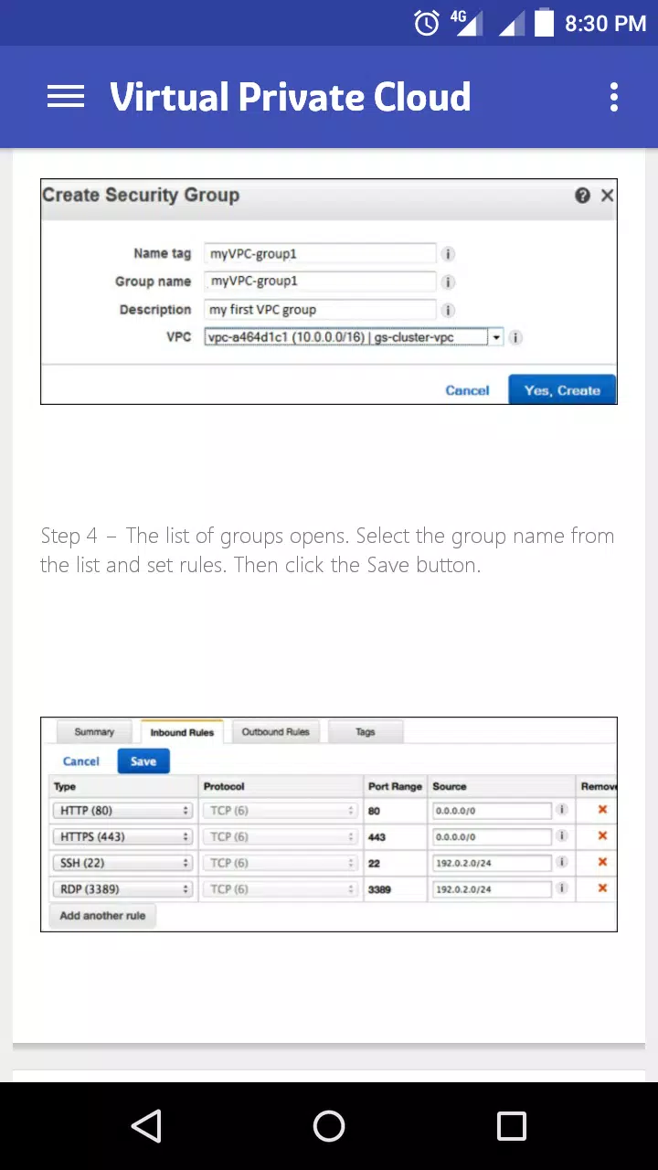Remove the HTTPS (443) rule with red X

tap(602, 835)
